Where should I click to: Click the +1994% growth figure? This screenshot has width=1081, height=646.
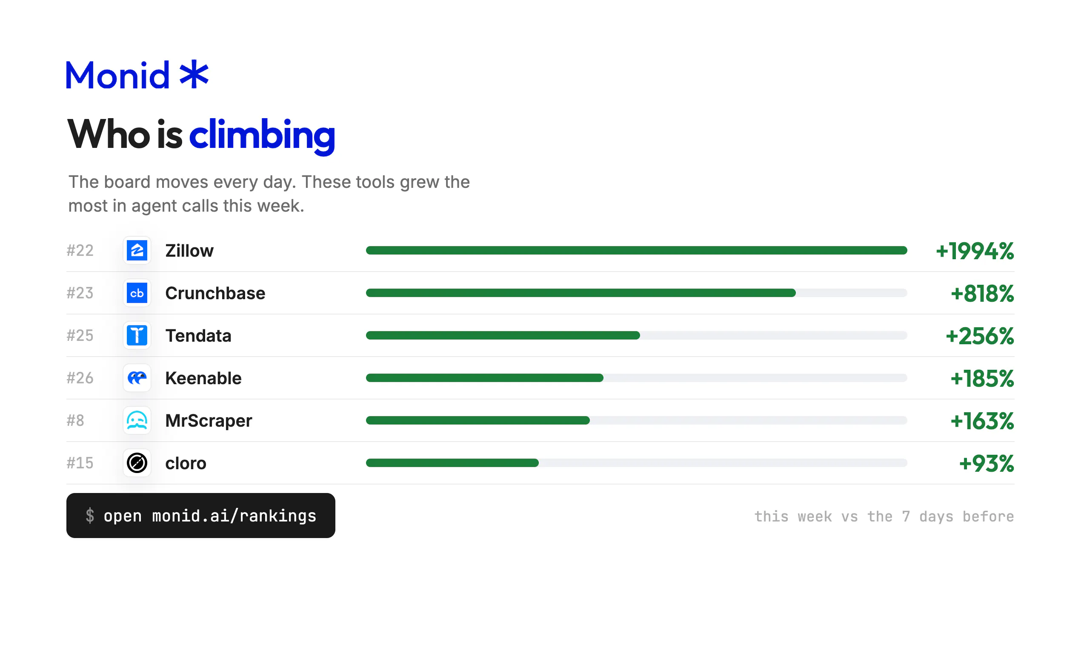pos(975,251)
